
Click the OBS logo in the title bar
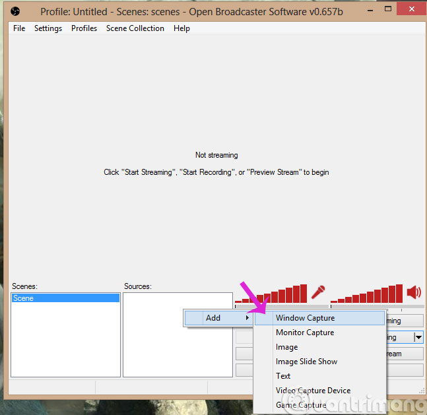click(15, 11)
